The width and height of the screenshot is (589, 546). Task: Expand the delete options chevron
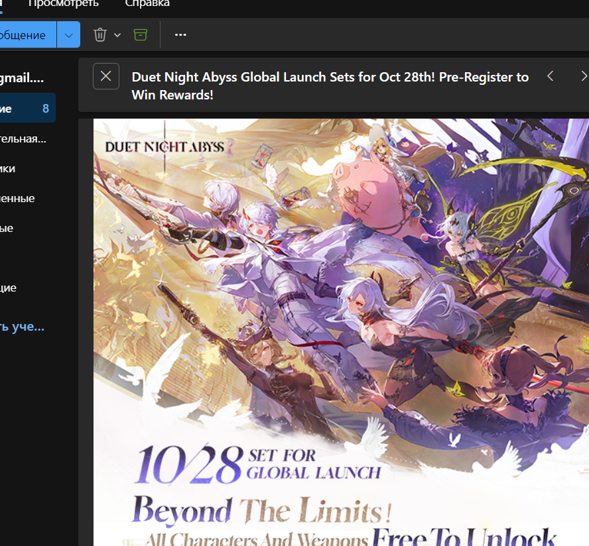(x=117, y=35)
